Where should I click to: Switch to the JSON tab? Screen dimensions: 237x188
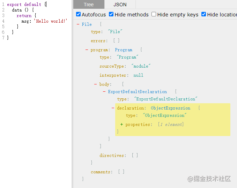(120, 5)
